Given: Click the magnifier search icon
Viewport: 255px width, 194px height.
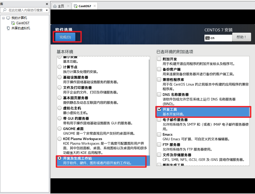Looking at the screenshot, I should tap(5, 10).
